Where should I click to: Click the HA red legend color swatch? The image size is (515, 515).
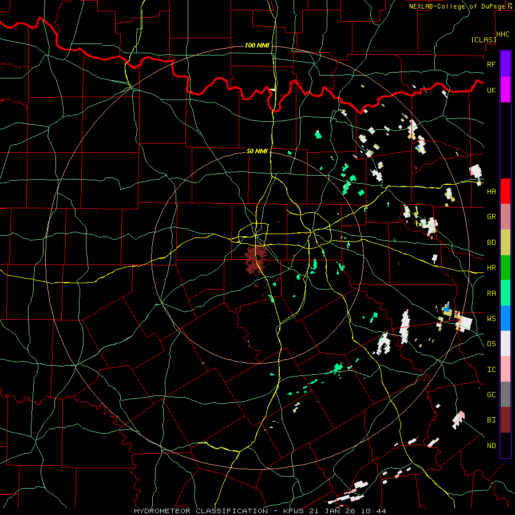[505, 191]
